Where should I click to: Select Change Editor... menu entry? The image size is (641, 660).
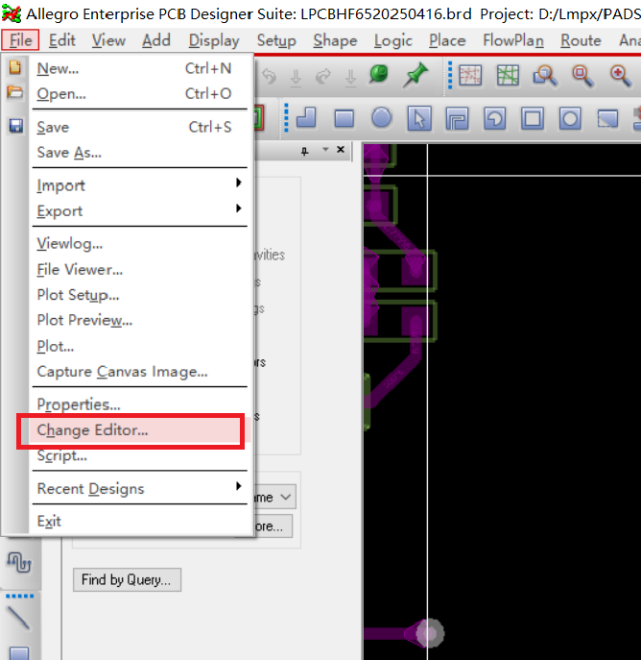tap(140, 430)
